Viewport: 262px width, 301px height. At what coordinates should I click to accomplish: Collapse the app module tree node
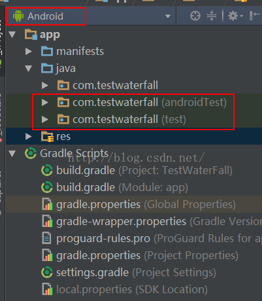[12, 35]
